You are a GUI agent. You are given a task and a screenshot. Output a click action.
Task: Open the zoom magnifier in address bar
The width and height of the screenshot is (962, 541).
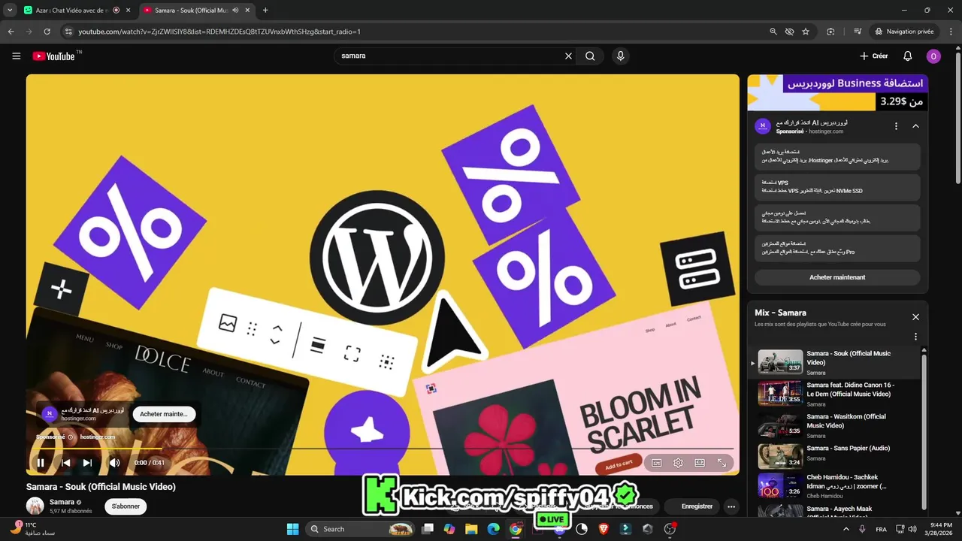tap(773, 32)
